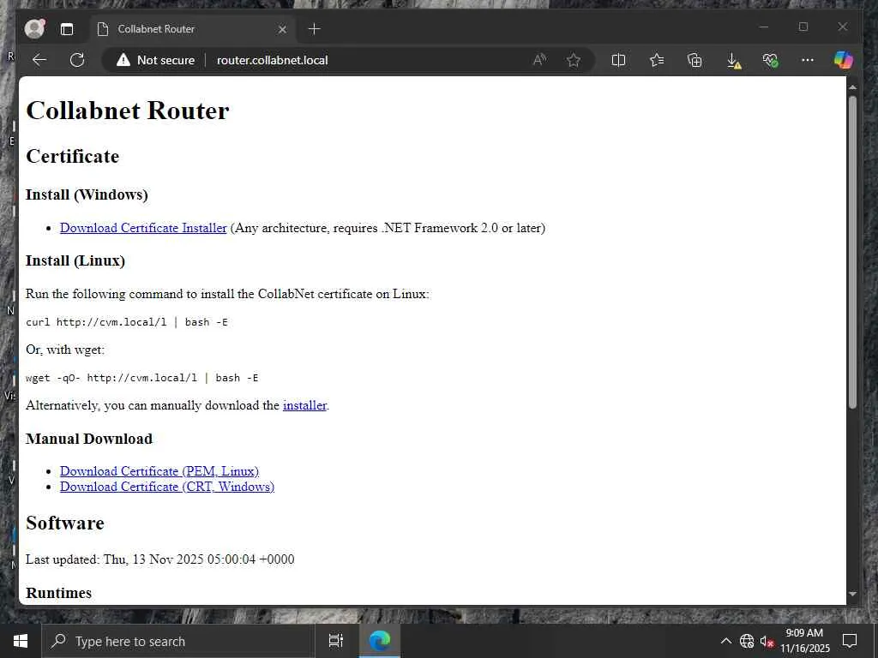The width and height of the screenshot is (878, 658).
Task: Add this page to favorites star
Action: tap(574, 60)
